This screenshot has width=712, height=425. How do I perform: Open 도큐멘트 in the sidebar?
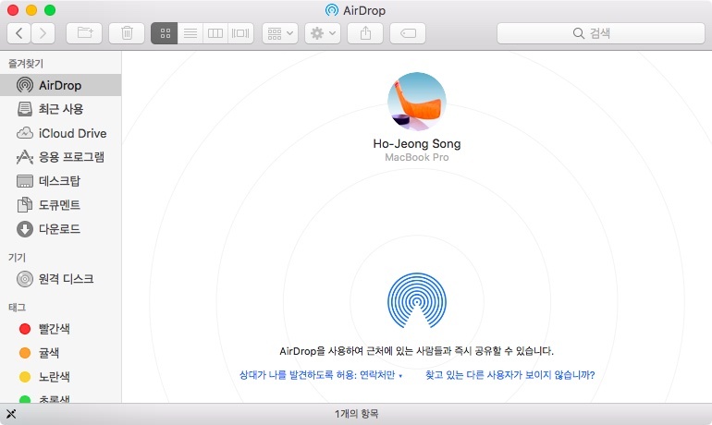60,205
